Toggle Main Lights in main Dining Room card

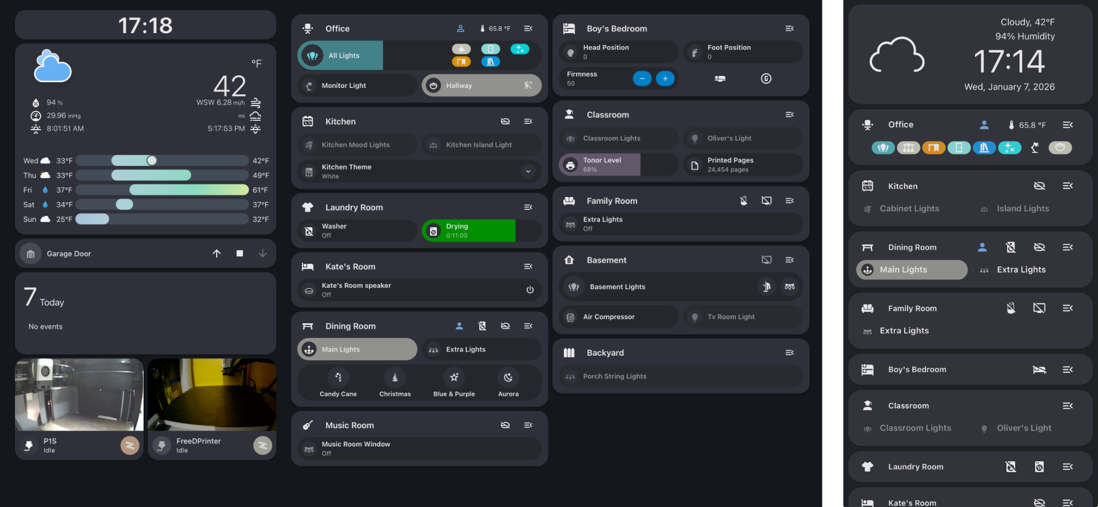tap(357, 349)
